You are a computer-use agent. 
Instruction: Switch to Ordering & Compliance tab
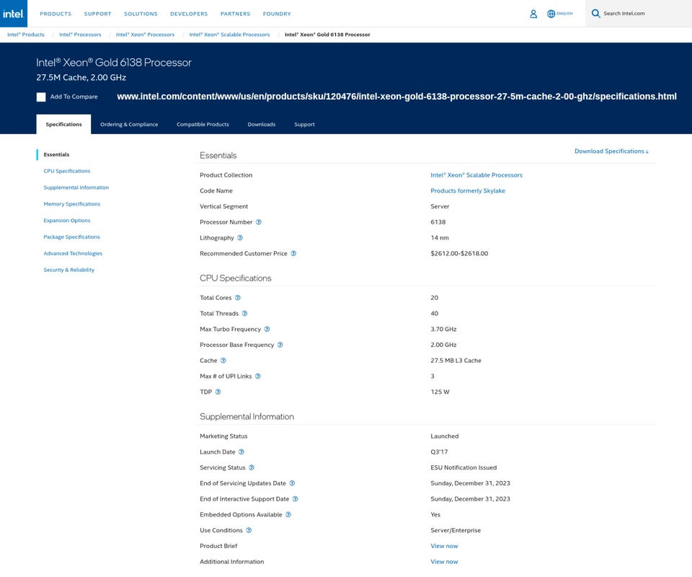(x=129, y=125)
